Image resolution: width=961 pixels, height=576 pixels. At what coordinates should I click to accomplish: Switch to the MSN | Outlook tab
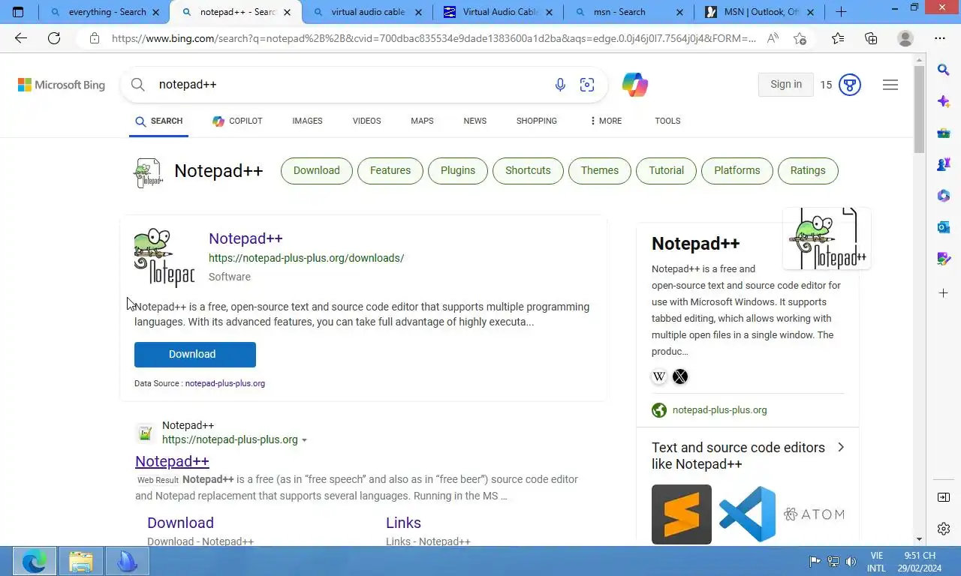(760, 12)
